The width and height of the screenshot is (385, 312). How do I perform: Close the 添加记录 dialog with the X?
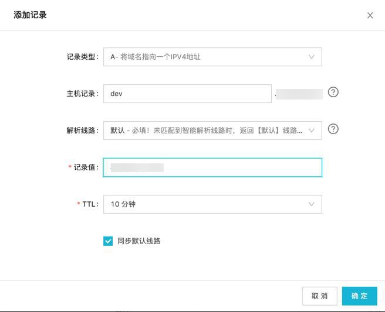(x=370, y=16)
